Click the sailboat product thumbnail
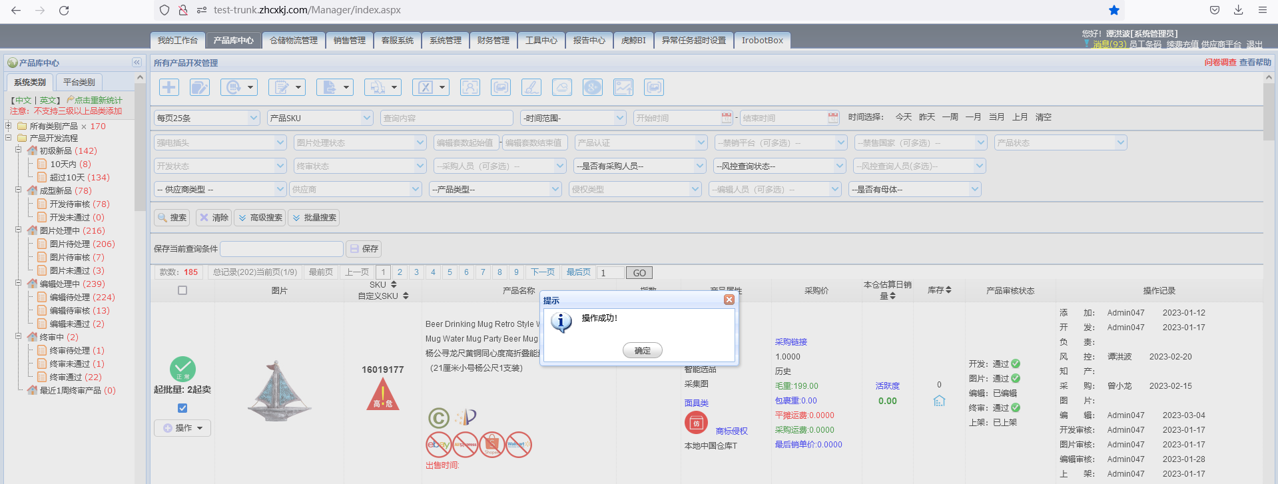 pyautogui.click(x=279, y=391)
